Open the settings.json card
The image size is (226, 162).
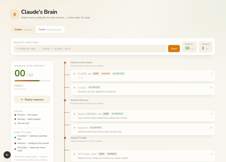coord(143,156)
